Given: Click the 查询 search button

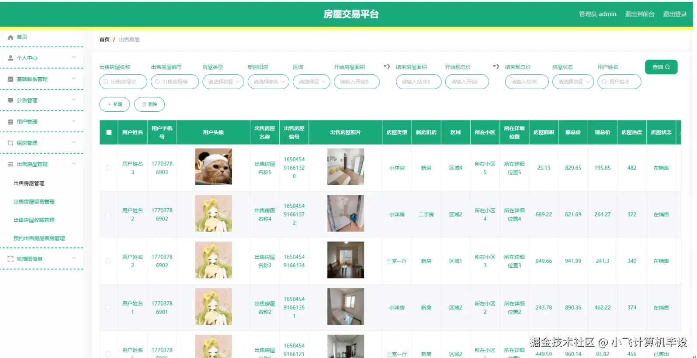Looking at the screenshot, I should point(661,67).
